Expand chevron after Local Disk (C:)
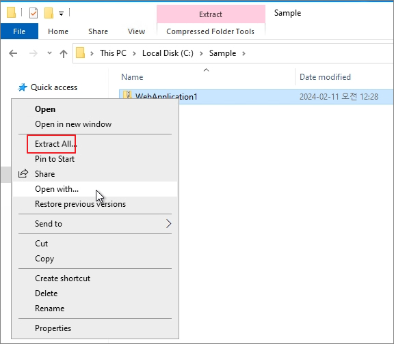The height and width of the screenshot is (344, 394). (201, 53)
